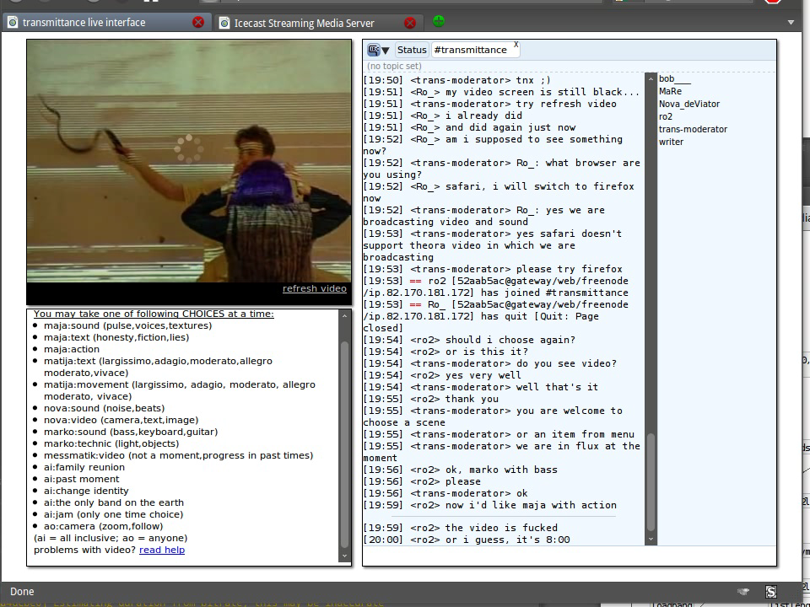Switch to Icecast Streaming Media Server tab
Image resolution: width=810 pixels, height=607 pixels.
[x=304, y=23]
